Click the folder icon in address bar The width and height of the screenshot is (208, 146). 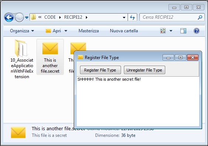(34, 17)
